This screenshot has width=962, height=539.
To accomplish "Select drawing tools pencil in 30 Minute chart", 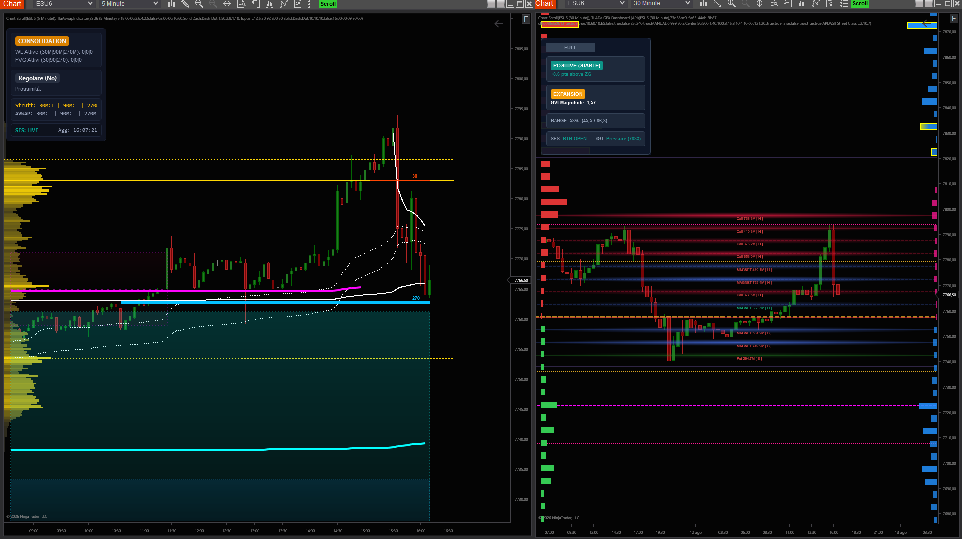I will click(717, 4).
